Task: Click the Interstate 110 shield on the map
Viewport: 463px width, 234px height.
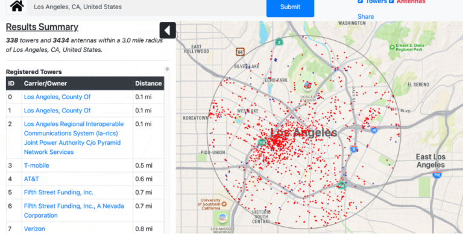Action: tap(262, 143)
